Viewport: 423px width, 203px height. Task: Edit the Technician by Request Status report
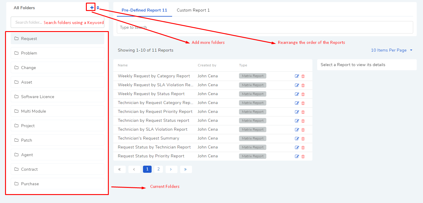pos(297,121)
